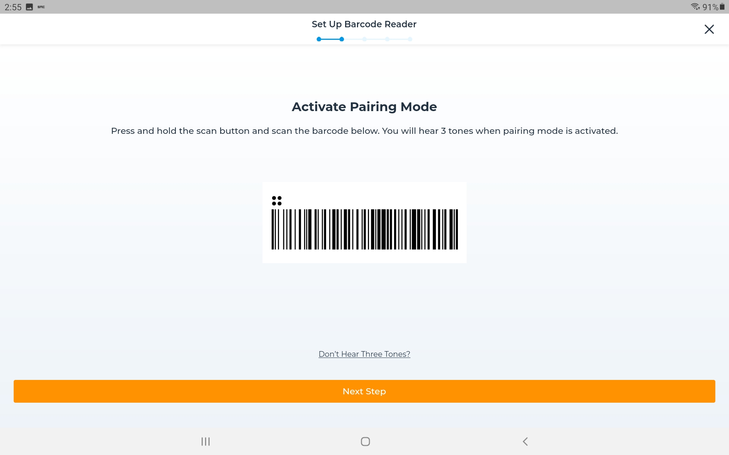Tap the four-dot logo above the barcode

pos(277,201)
